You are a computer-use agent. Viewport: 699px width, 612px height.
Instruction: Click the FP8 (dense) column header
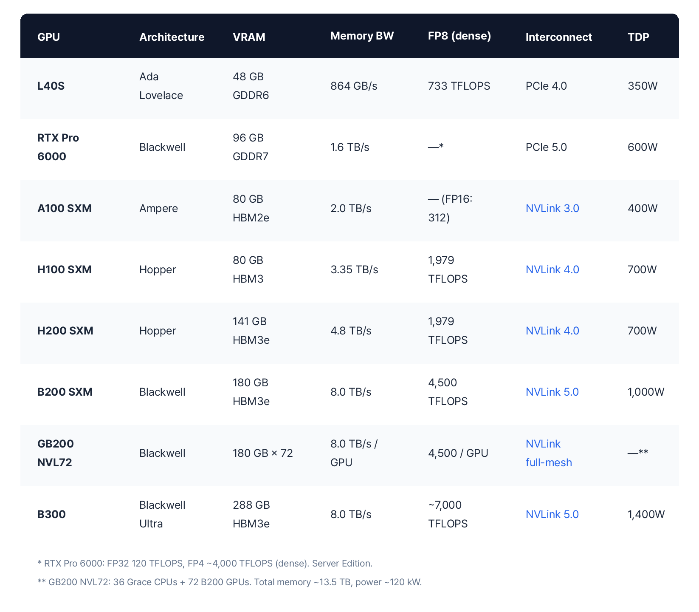tap(459, 36)
